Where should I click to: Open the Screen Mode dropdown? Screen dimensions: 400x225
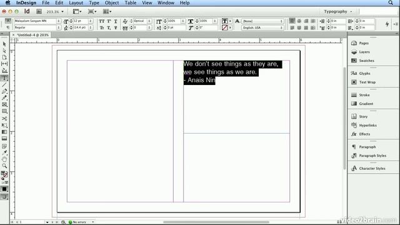(x=92, y=11)
